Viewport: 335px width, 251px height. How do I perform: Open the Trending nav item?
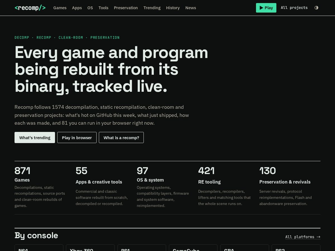[x=152, y=8]
